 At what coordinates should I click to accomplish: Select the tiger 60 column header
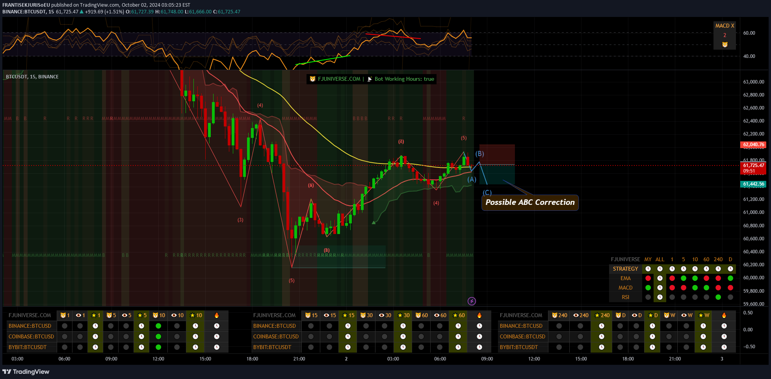click(x=421, y=315)
